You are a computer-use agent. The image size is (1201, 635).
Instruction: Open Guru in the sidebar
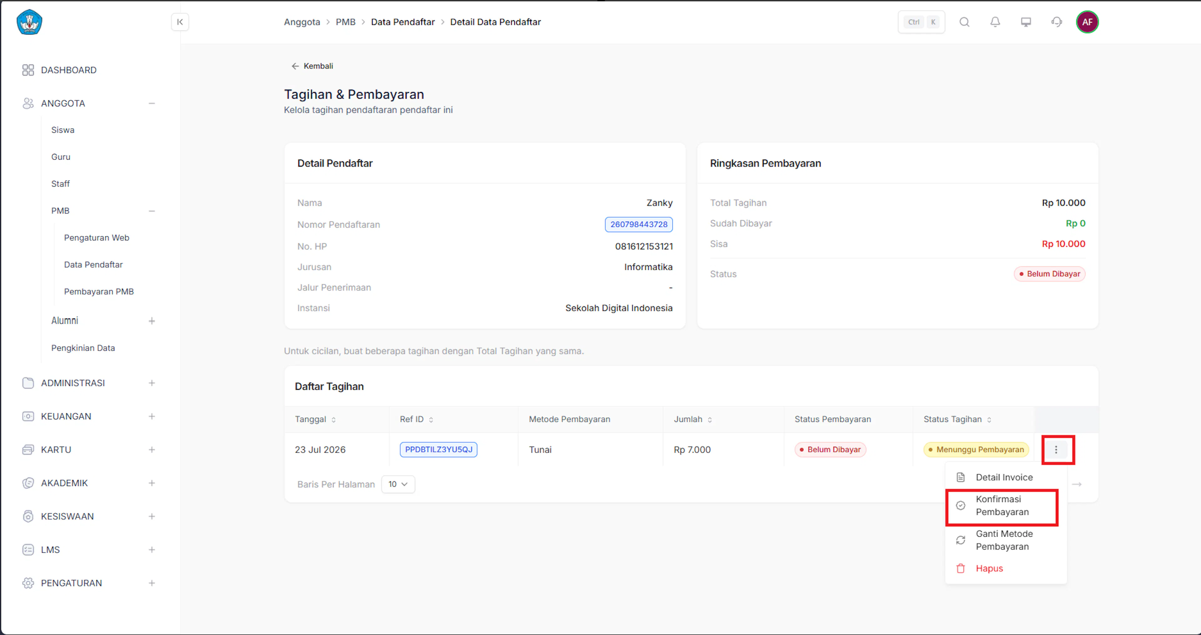pos(61,157)
